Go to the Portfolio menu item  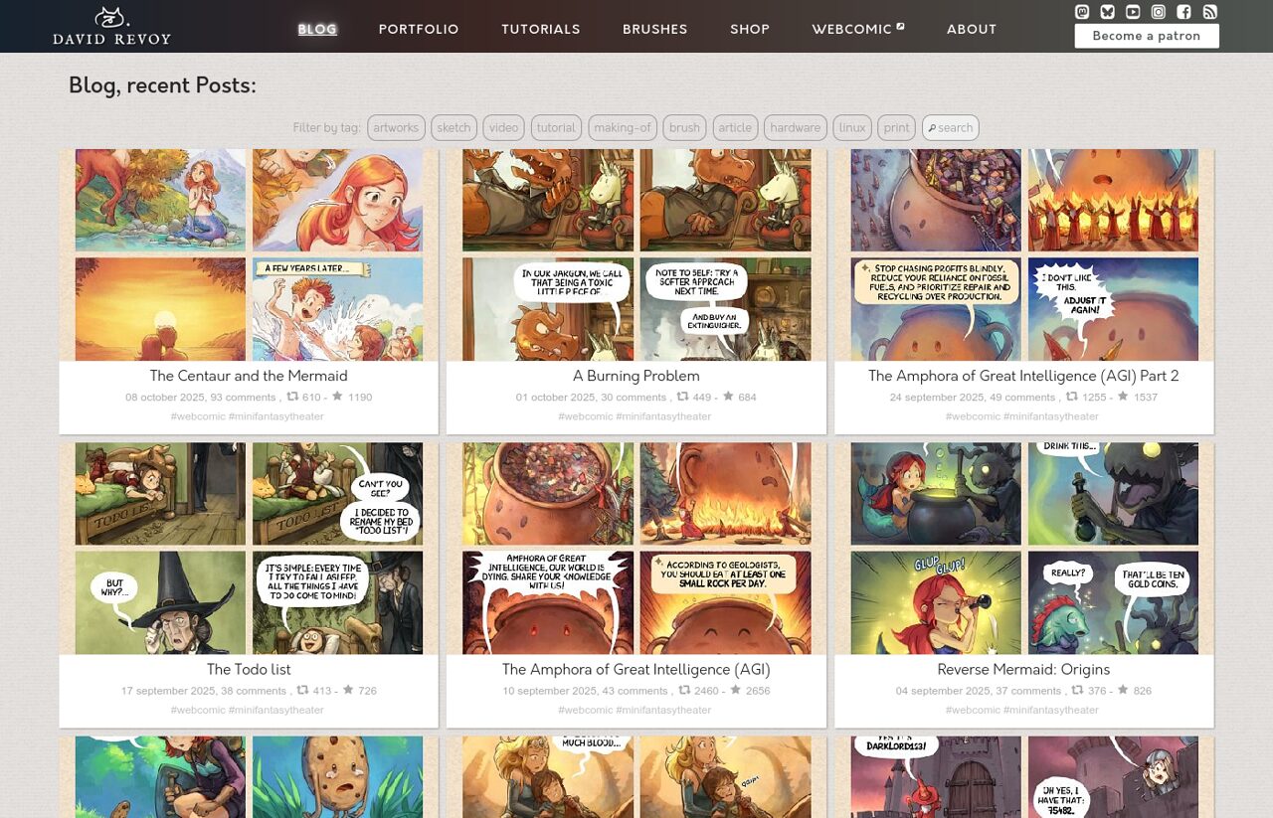click(419, 30)
